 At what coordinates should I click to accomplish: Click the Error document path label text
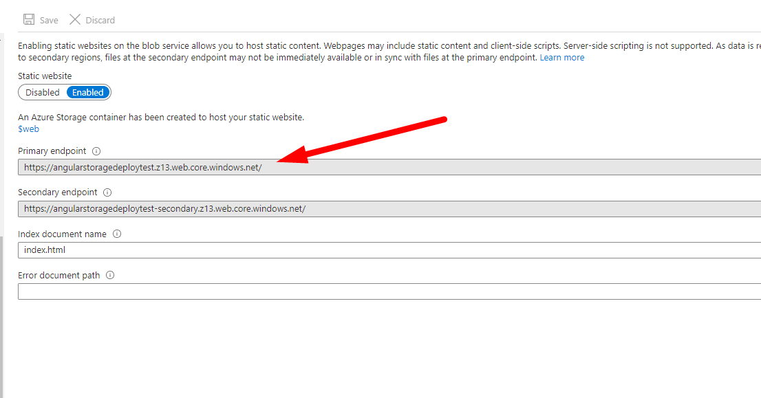click(x=58, y=275)
